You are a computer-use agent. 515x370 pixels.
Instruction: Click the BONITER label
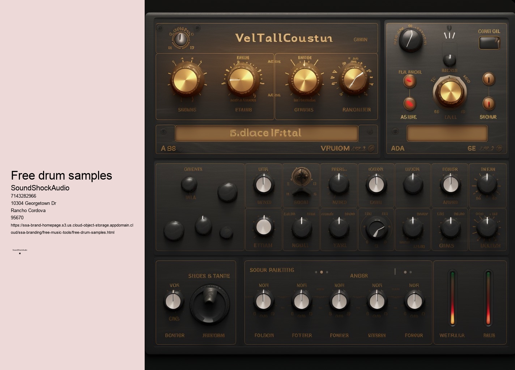tap(175, 335)
